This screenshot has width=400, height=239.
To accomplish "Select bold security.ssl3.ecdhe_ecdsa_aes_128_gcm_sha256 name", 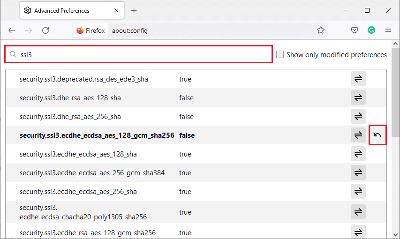I will [97, 135].
